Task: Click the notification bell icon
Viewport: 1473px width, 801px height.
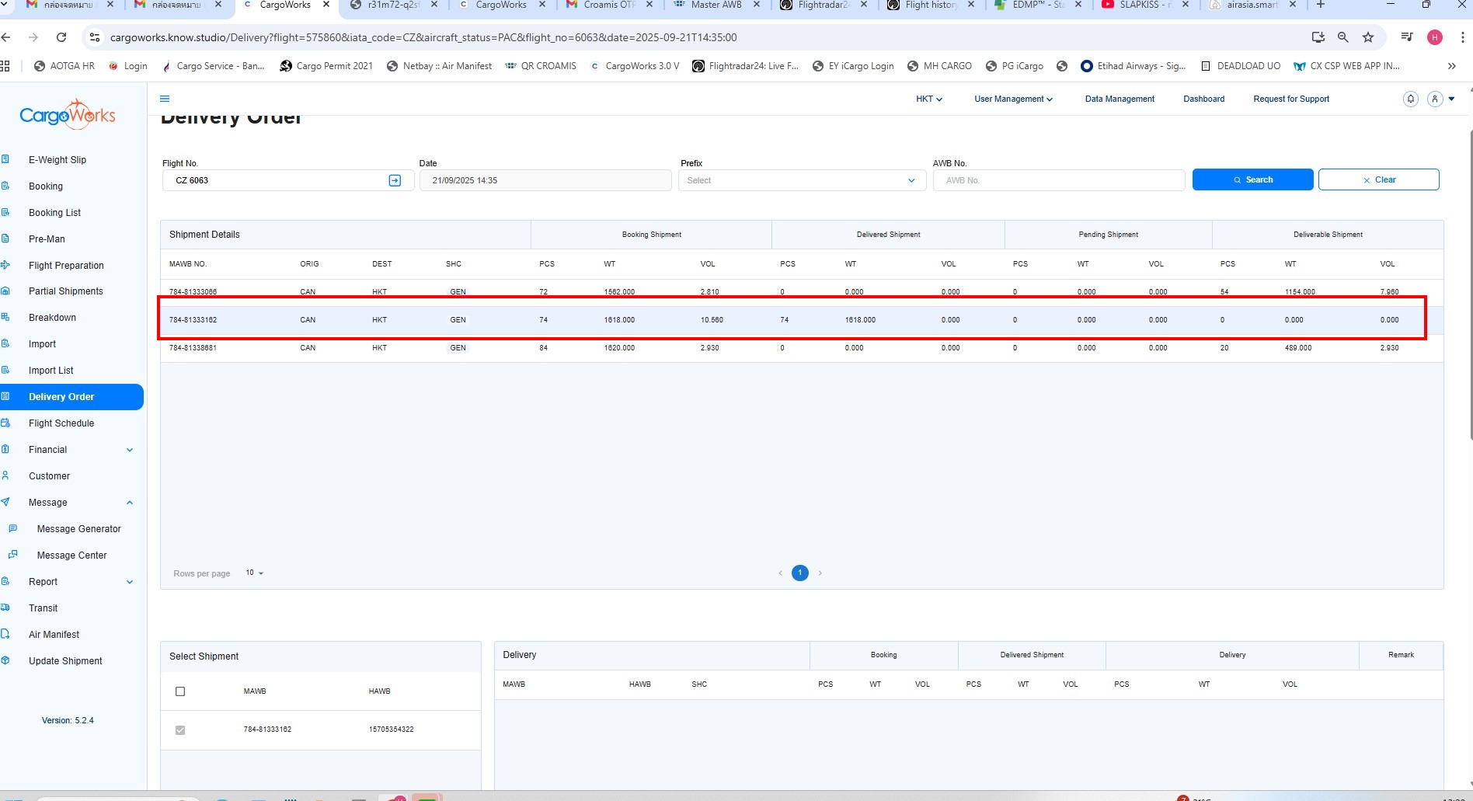Action: click(1410, 99)
